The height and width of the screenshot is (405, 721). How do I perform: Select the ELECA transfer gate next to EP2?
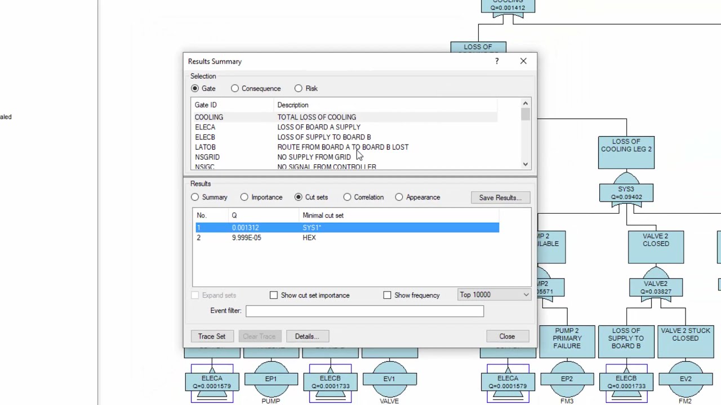[x=508, y=382]
